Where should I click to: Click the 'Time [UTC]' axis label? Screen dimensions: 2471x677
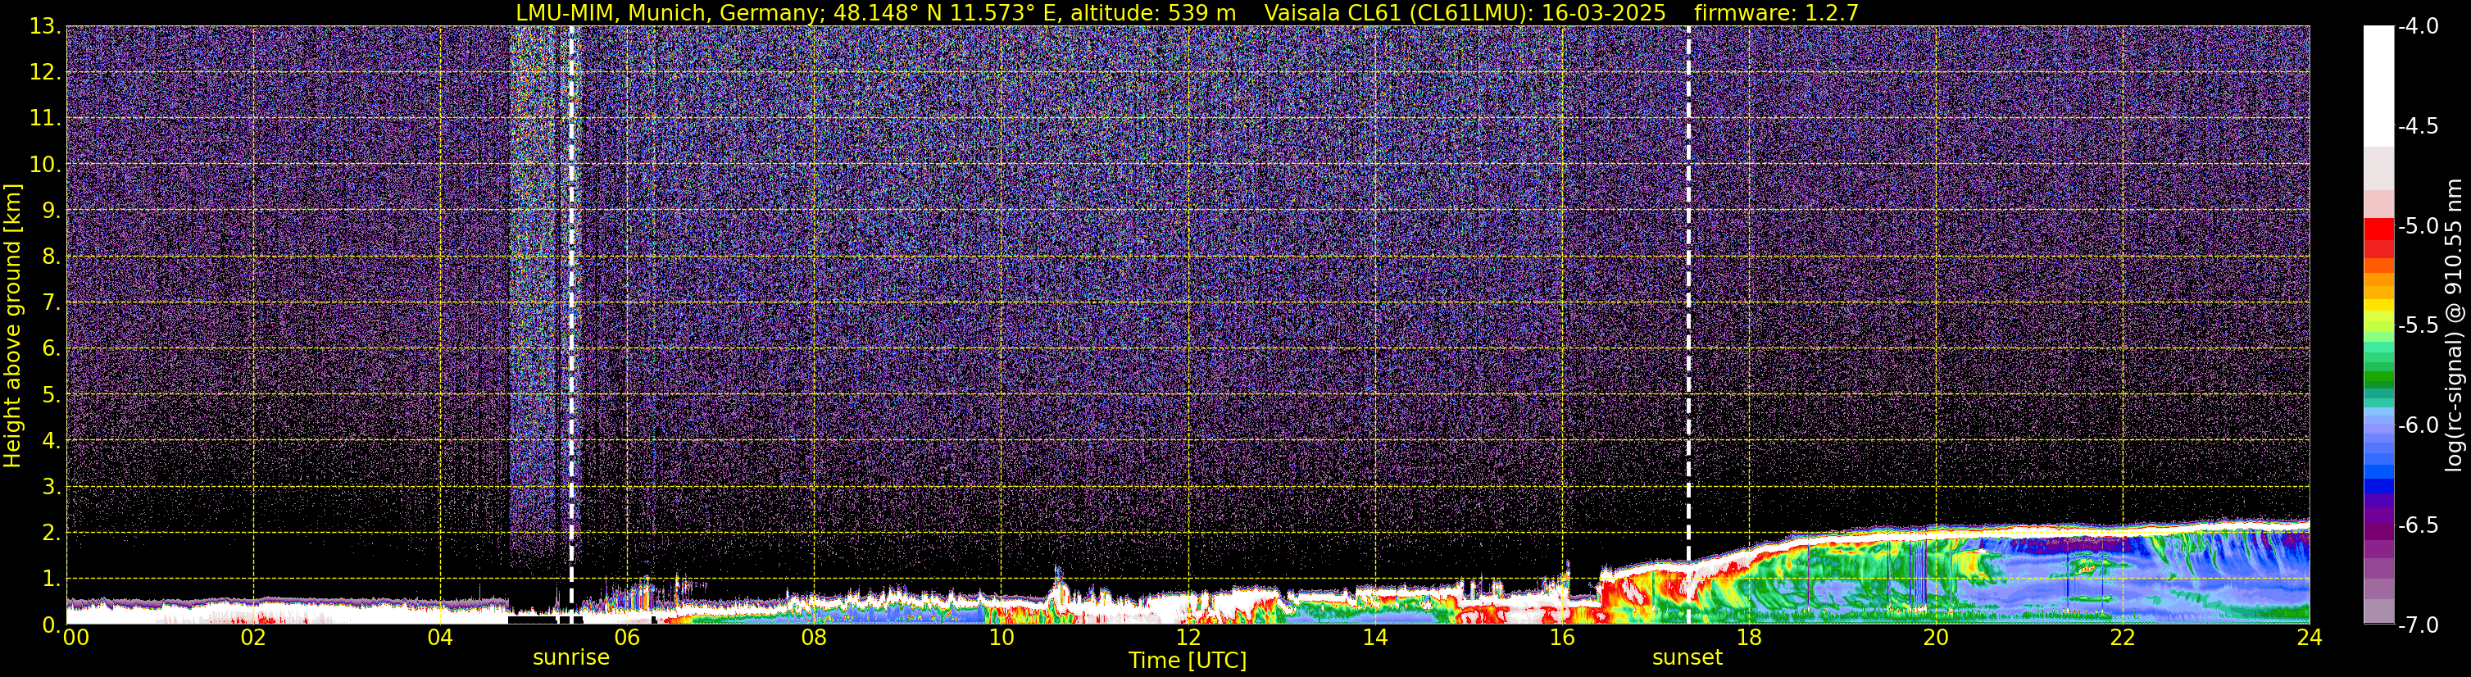[1188, 661]
